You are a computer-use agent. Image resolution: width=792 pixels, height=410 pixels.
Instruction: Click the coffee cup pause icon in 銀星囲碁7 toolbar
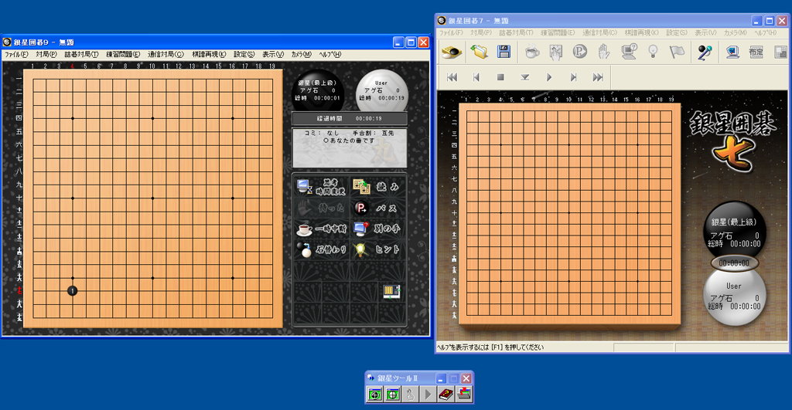click(x=532, y=52)
